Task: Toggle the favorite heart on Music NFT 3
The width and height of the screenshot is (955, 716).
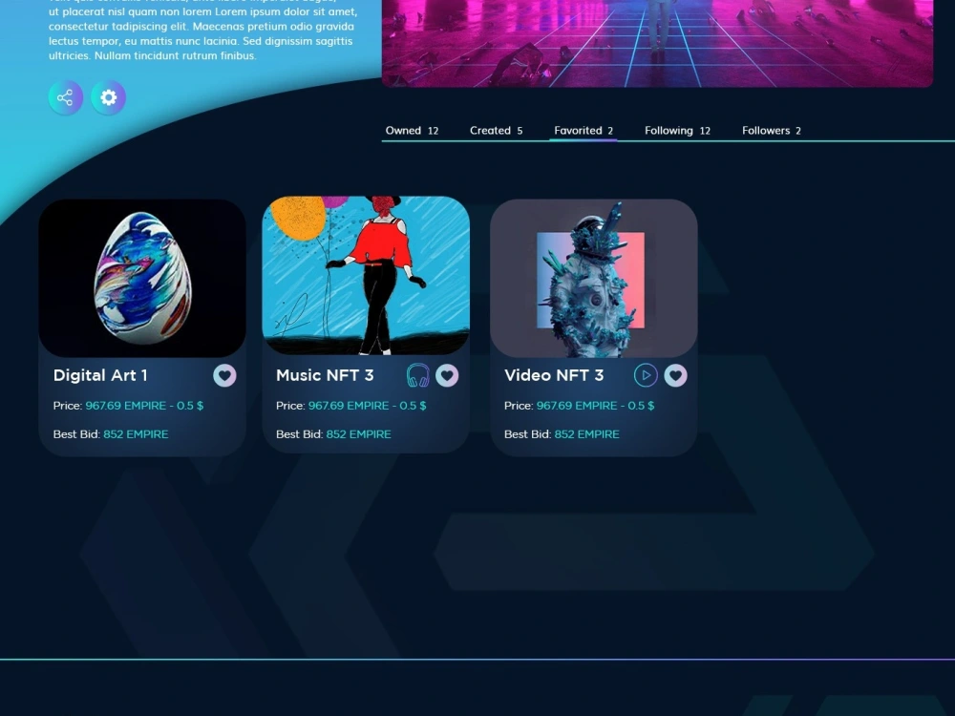Action: click(x=447, y=375)
